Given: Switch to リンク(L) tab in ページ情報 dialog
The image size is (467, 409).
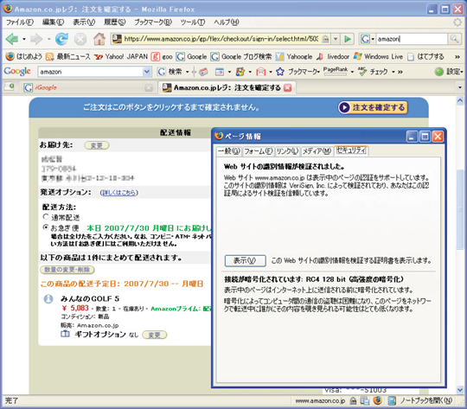Looking at the screenshot, I should pyautogui.click(x=287, y=151).
